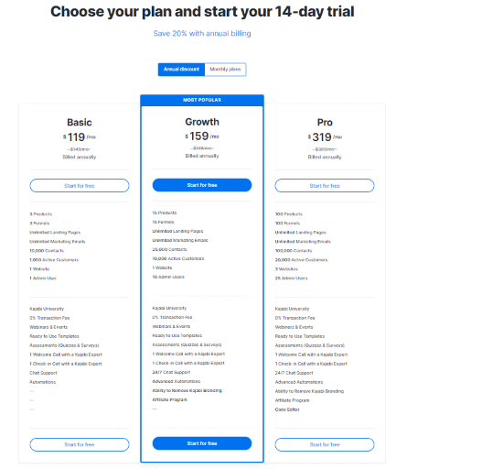Click Save 20% with annual billing link
Screen dimensions: 503x469
tap(202, 33)
